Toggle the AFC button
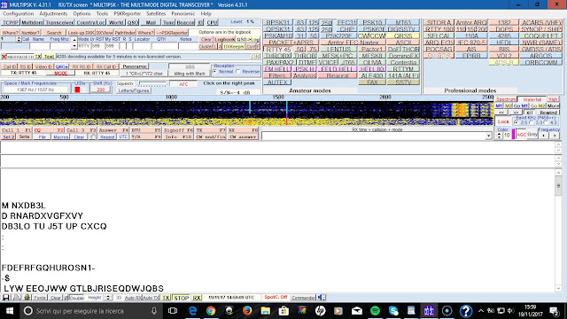567x319 pixels. pyautogui.click(x=183, y=84)
